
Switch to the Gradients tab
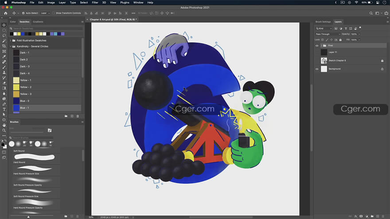[38, 22]
